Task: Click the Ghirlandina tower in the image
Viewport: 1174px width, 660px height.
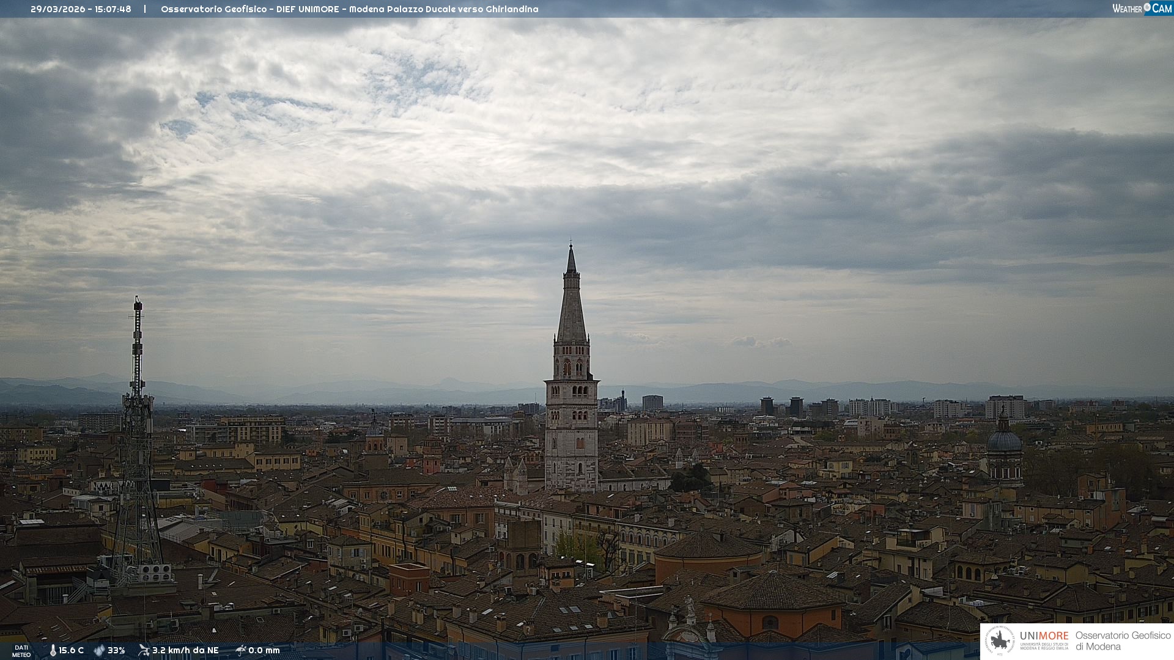Action: [572, 397]
